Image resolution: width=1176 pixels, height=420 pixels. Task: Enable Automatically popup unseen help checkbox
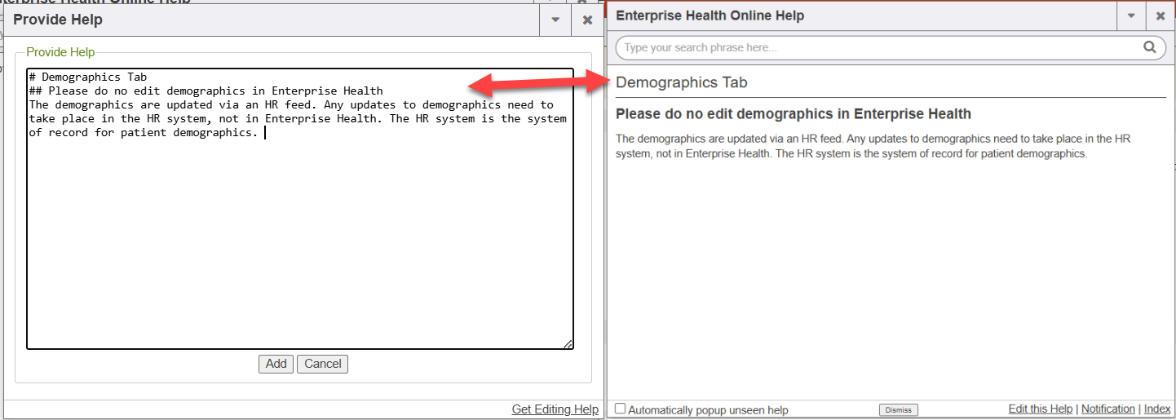pos(621,409)
